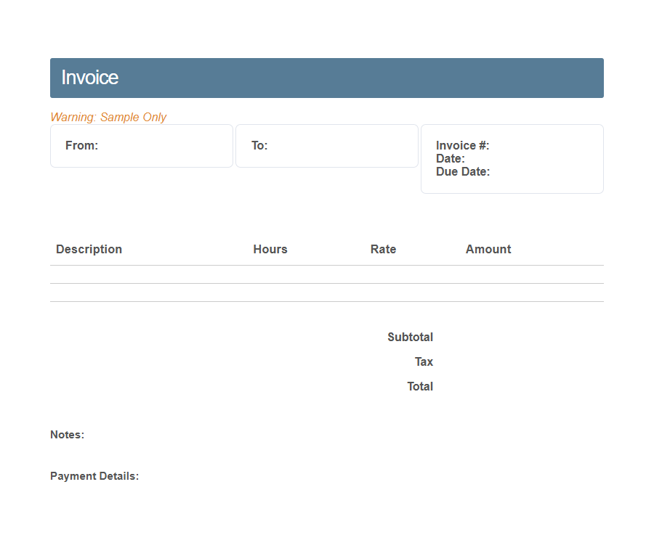The height and width of the screenshot is (540, 654).
Task: Click the Date: label in details box
Action: tap(450, 158)
